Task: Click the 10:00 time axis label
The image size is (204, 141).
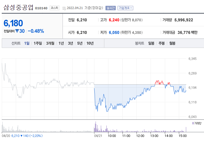Action: tap(112, 136)
